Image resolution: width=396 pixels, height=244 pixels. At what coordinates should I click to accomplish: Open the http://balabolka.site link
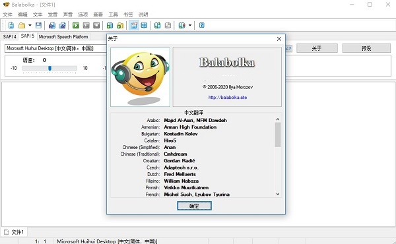click(x=228, y=97)
